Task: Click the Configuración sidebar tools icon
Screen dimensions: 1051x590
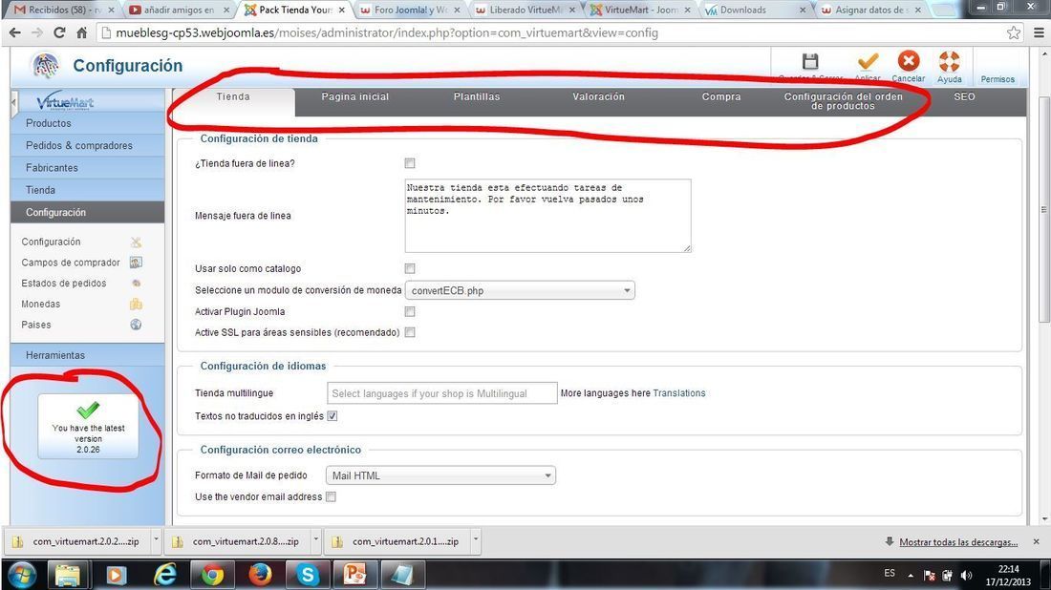Action: (136, 242)
